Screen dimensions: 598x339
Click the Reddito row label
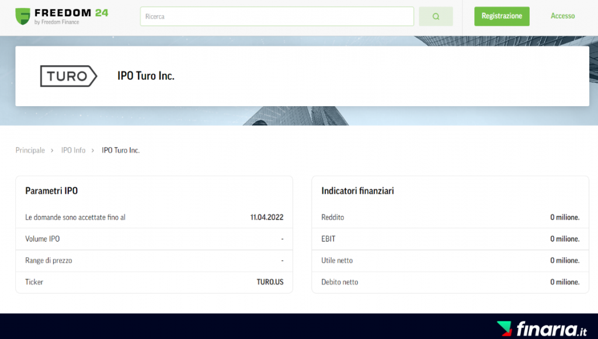332,217
